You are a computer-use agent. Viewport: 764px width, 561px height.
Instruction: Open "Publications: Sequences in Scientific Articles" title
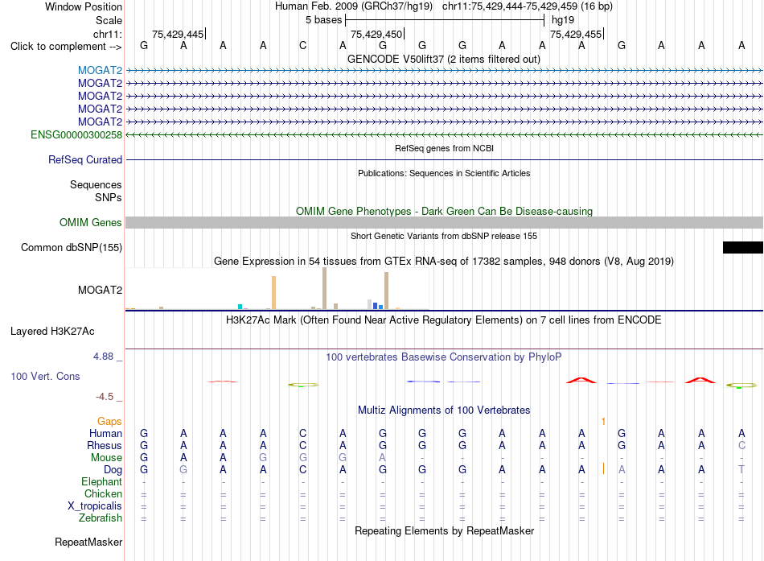point(444,173)
